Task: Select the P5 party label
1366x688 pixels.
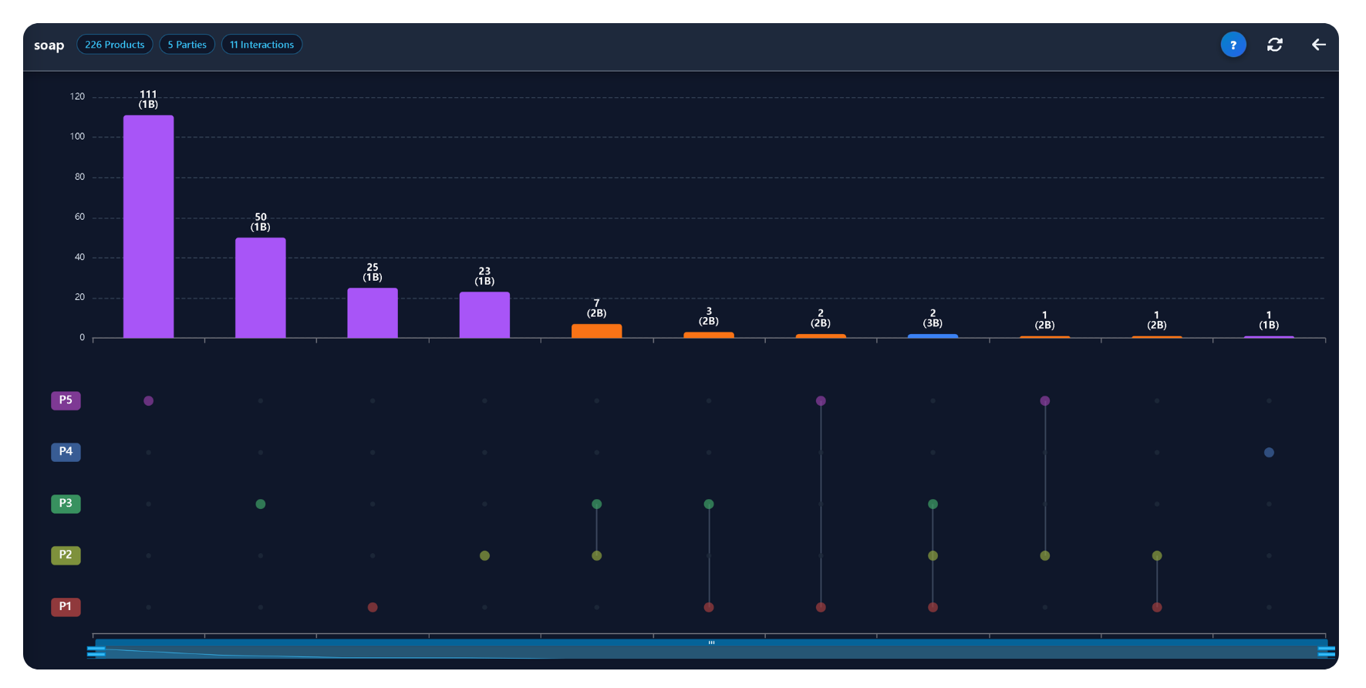Action: pos(66,400)
